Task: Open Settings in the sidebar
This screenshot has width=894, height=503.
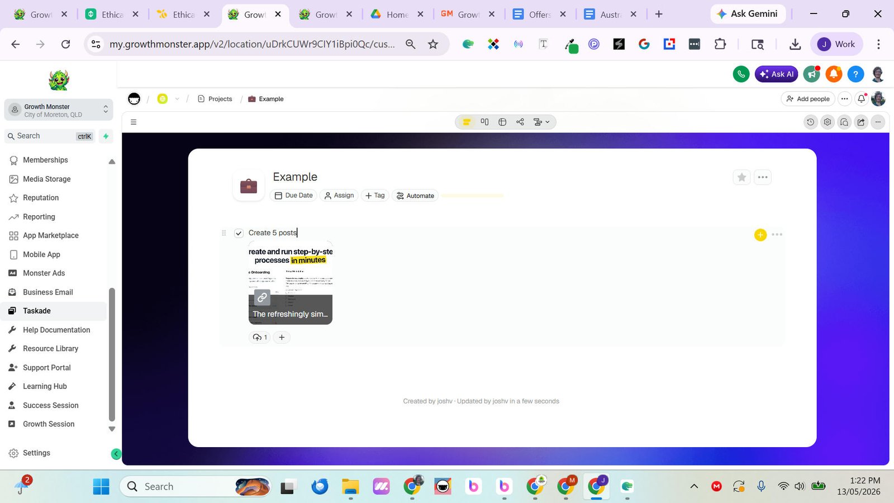Action: pos(36,453)
